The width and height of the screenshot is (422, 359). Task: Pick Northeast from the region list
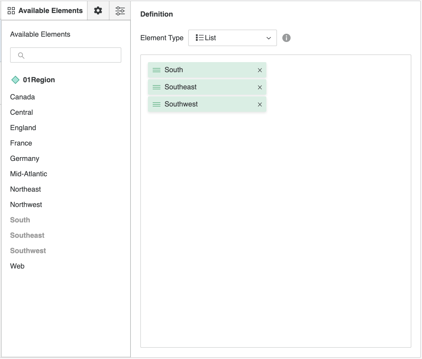pyautogui.click(x=25, y=189)
